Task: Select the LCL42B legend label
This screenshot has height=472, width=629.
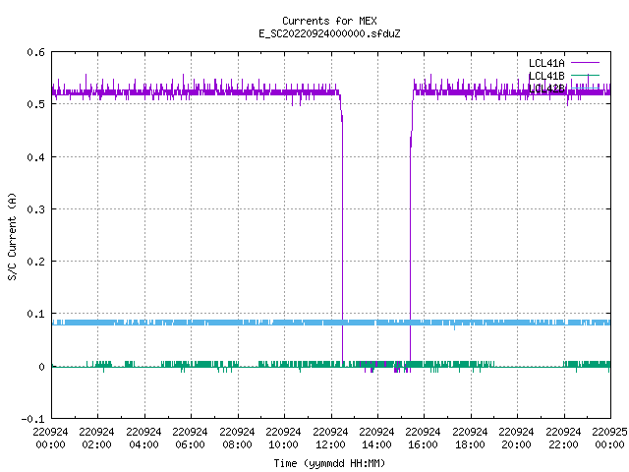Action: click(x=546, y=88)
